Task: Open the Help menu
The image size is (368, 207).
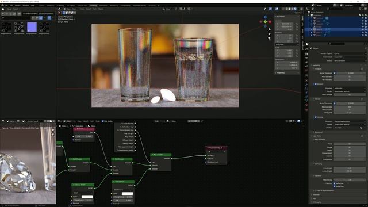Action: pos(33,5)
